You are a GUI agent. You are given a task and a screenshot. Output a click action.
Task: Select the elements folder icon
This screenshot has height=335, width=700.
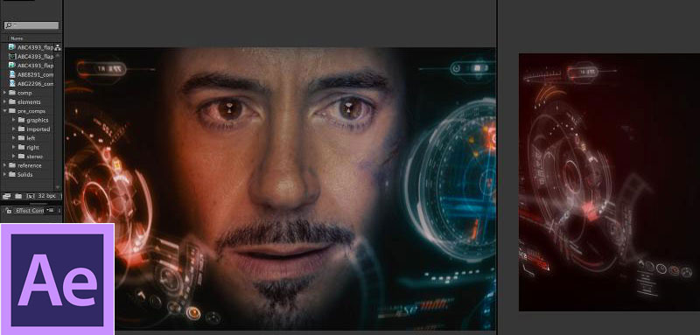[x=12, y=101]
